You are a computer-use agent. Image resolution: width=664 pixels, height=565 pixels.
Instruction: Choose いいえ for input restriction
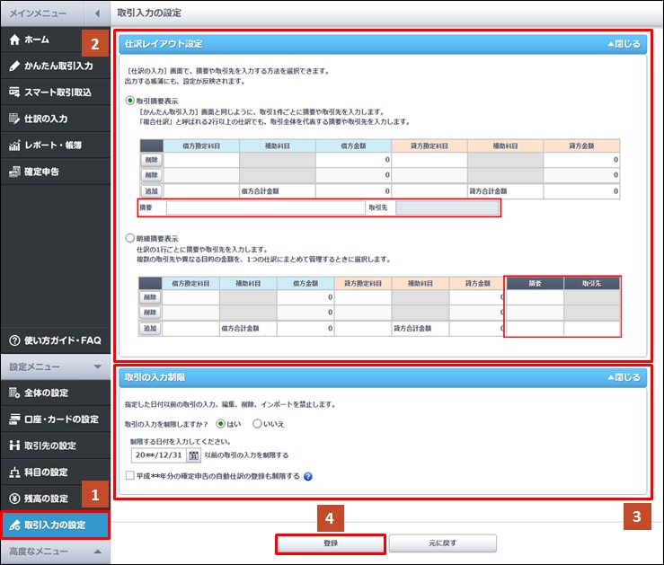[258, 423]
